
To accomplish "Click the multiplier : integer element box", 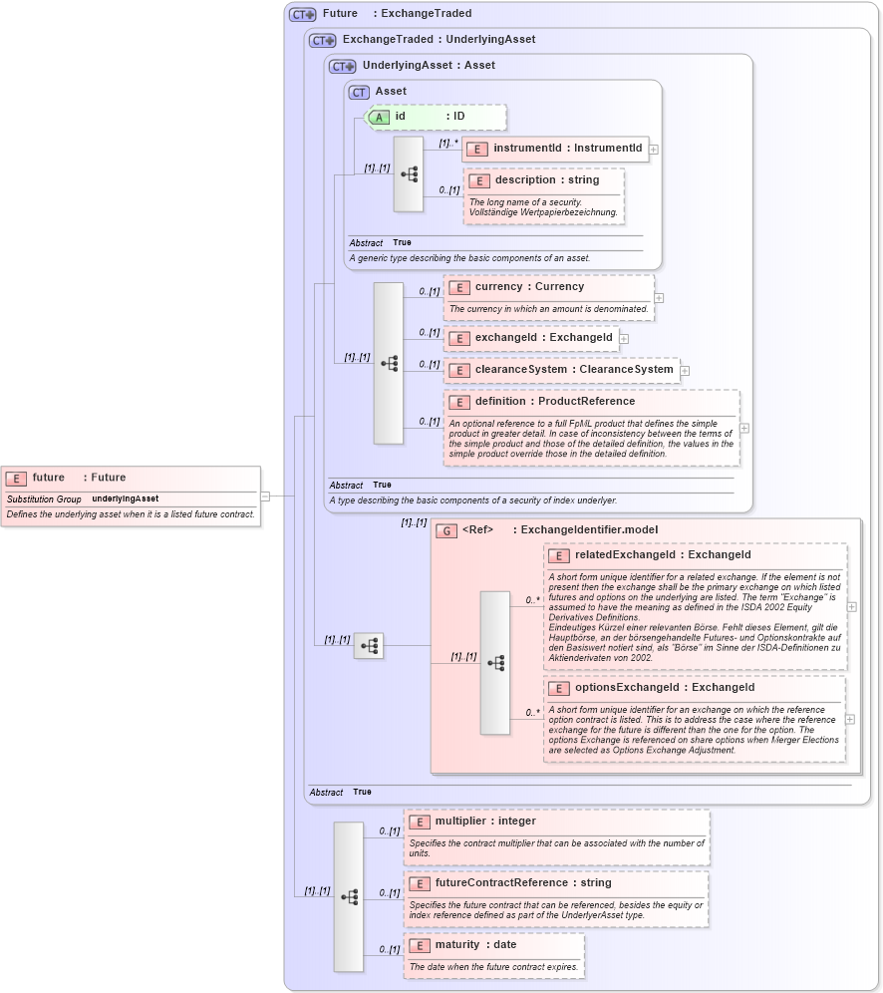I will pyautogui.click(x=488, y=821).
